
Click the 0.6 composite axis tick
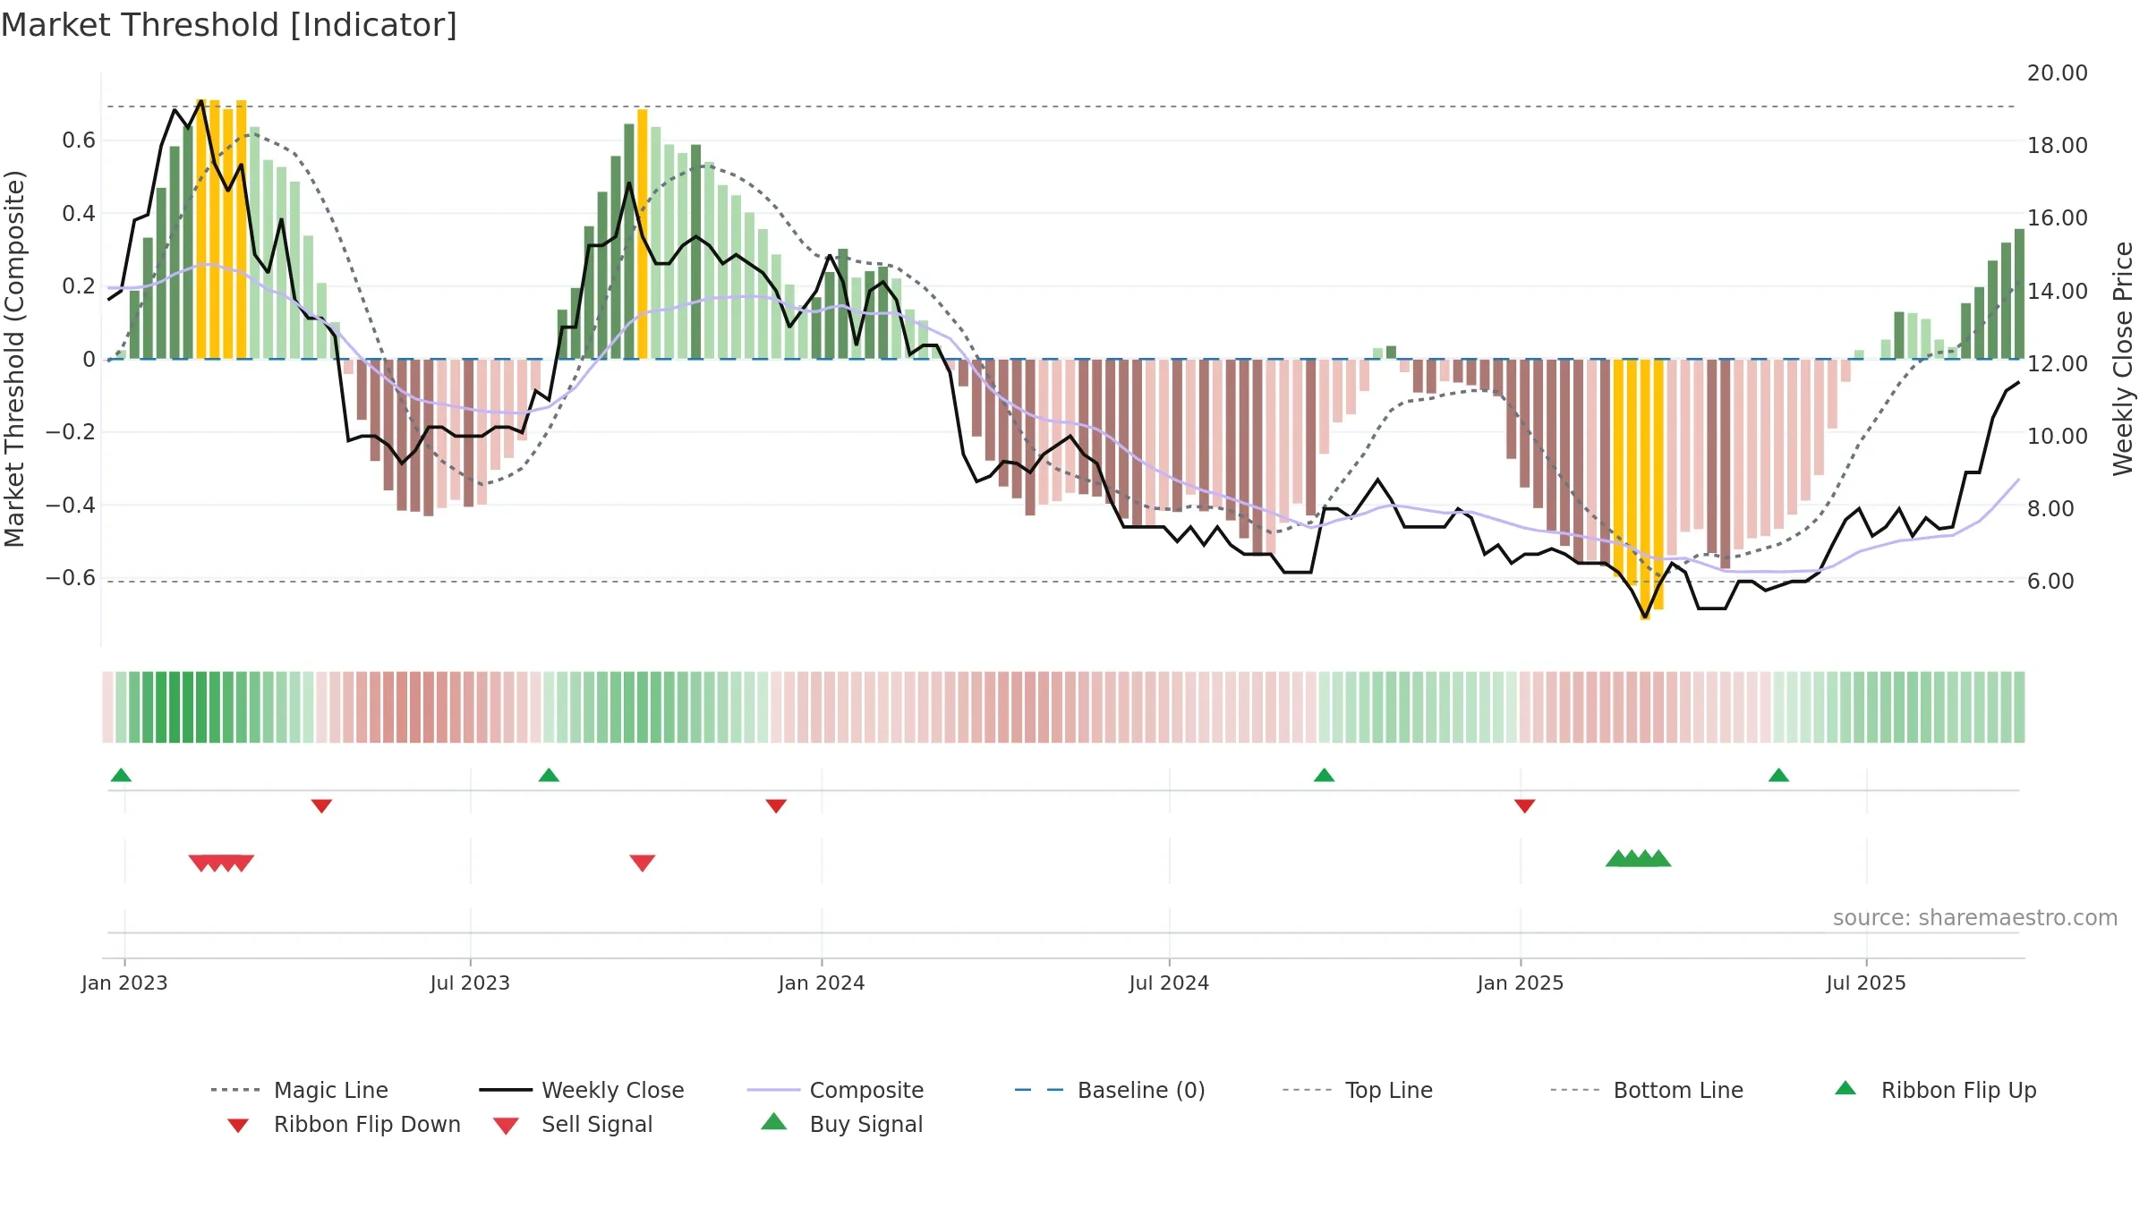coord(79,140)
